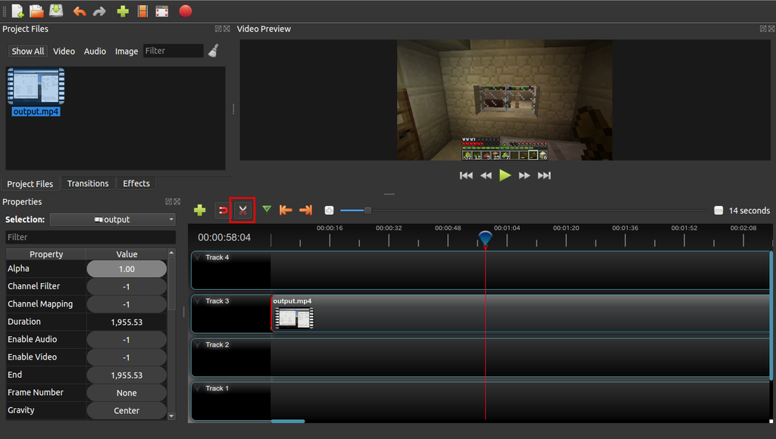The image size is (776, 439).
Task: Click the 00:00:58:04 timecode display
Action: coord(224,238)
